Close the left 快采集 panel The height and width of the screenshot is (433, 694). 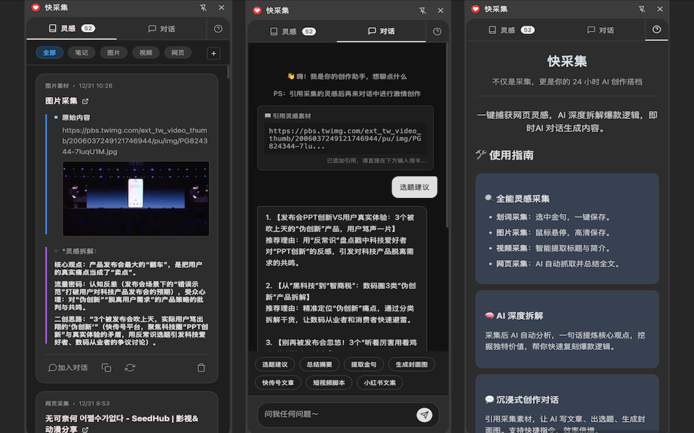pos(221,8)
